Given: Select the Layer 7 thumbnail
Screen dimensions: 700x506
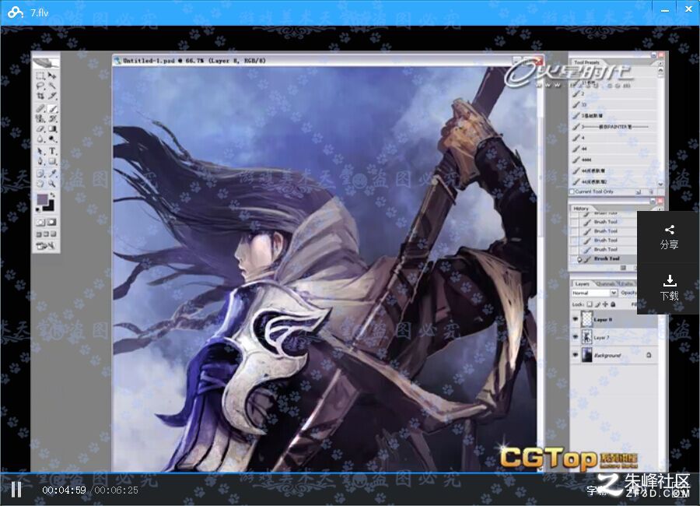Looking at the screenshot, I should [x=586, y=337].
